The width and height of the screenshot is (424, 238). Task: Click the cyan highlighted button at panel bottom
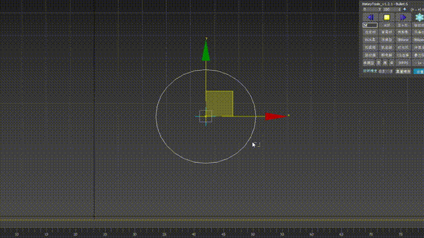[419, 71]
